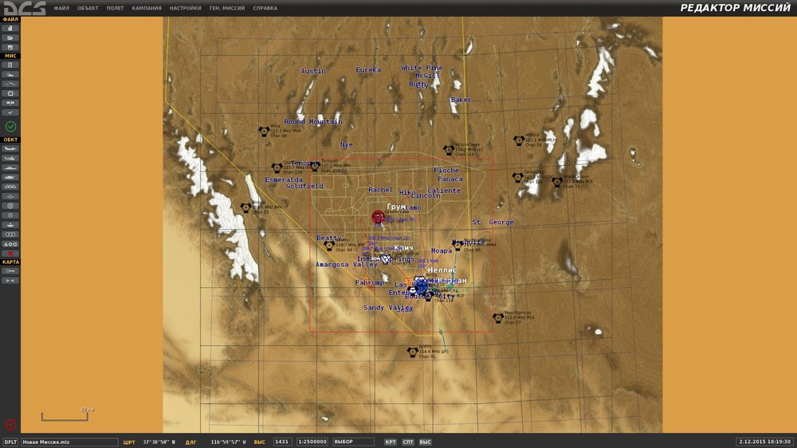Click the Eureka town label
Viewport: 797px width, 448px height.
point(368,70)
